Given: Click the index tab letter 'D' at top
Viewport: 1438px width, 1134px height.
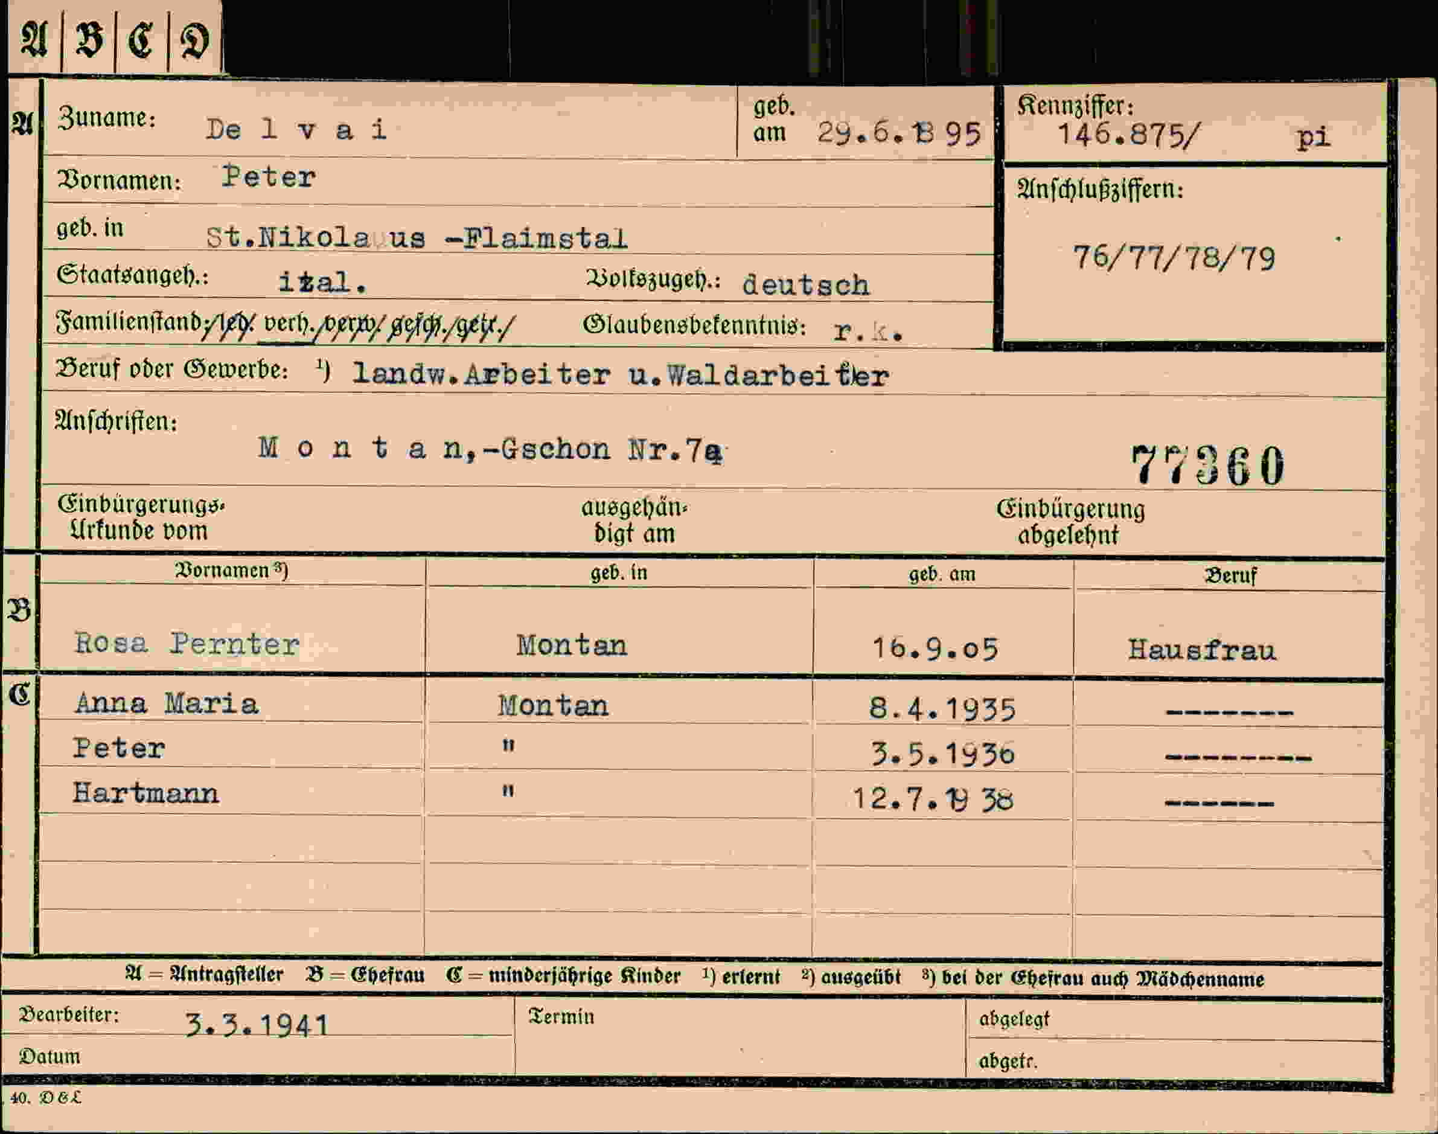Looking at the screenshot, I should 194,40.
